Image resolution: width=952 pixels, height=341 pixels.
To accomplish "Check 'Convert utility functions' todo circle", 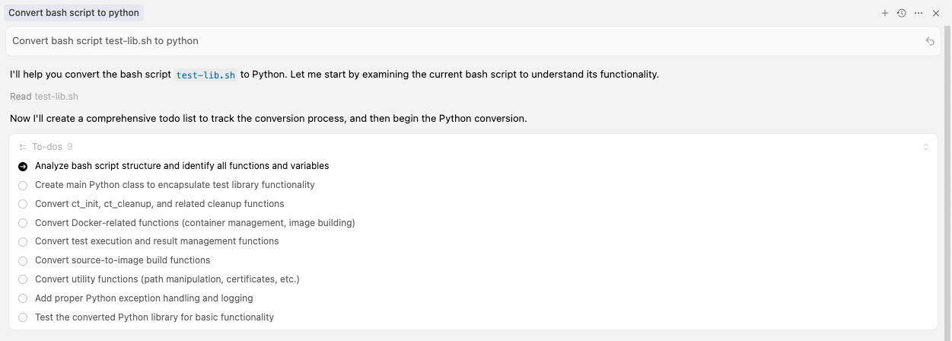I will (x=23, y=279).
